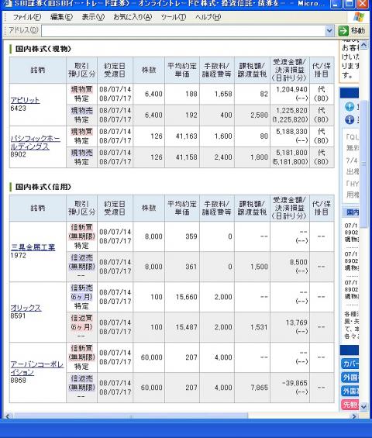Open the アビリット stock link
Screen dimensions: 372x438
point(25,100)
